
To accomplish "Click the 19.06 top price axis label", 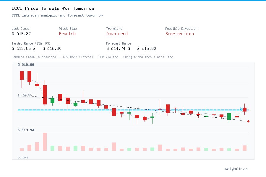I will coord(26,65).
